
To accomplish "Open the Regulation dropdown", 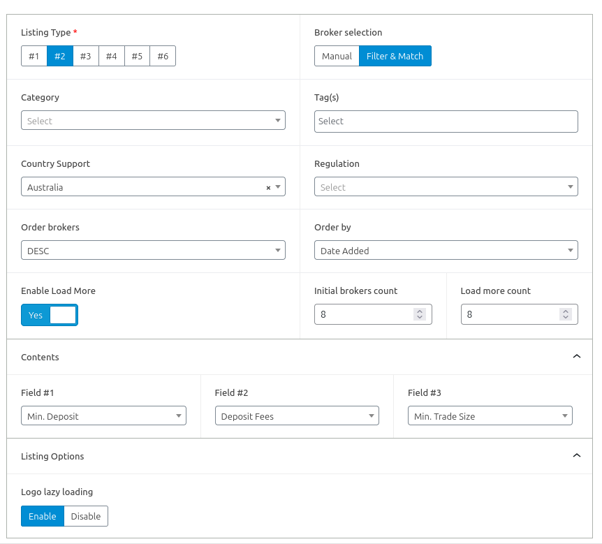I will [x=446, y=187].
